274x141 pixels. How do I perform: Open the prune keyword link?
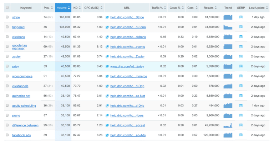click(x=16, y=115)
